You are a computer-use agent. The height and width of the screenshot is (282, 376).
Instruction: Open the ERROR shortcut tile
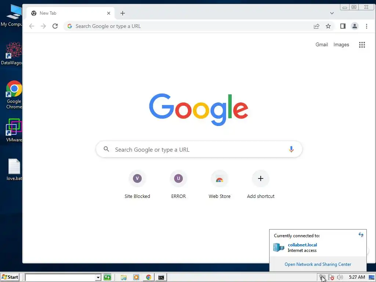[178, 185]
